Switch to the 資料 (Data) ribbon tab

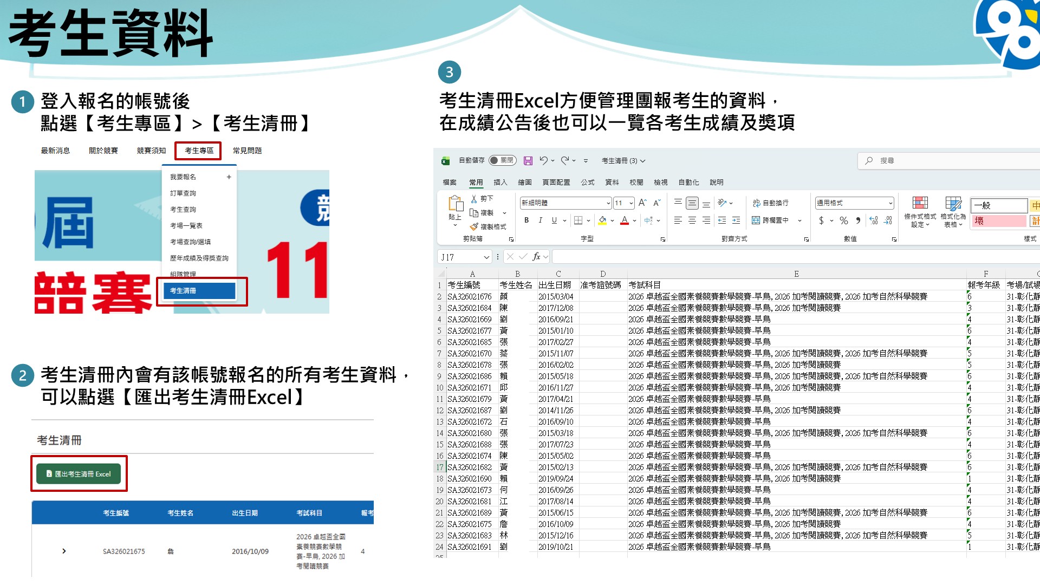coord(612,183)
